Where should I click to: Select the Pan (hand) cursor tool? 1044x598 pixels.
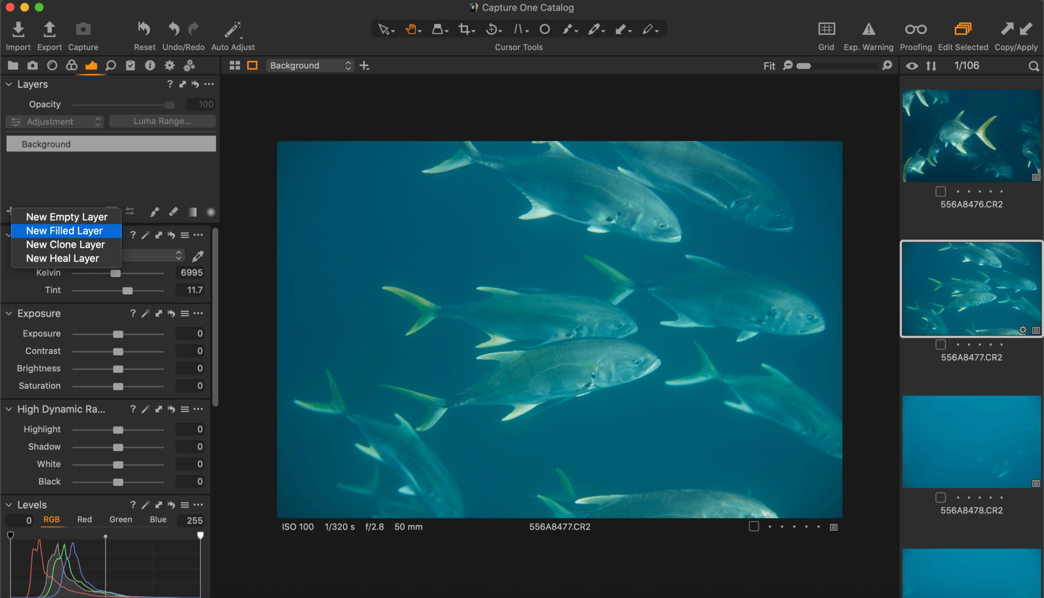[411, 29]
